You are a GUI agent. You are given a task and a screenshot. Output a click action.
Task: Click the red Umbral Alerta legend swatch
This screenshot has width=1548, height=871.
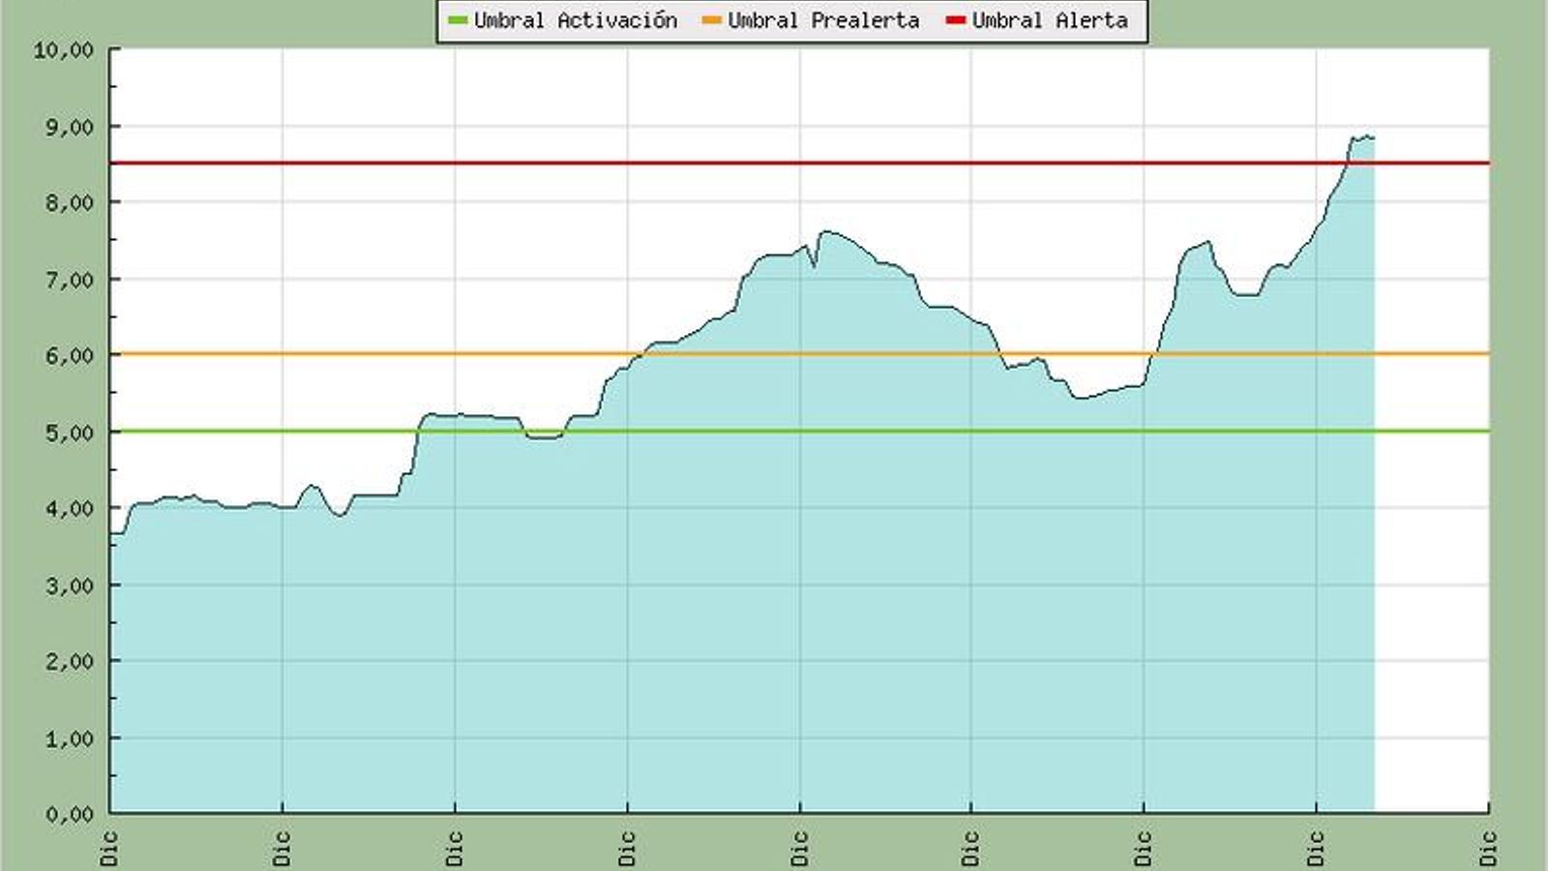(956, 20)
